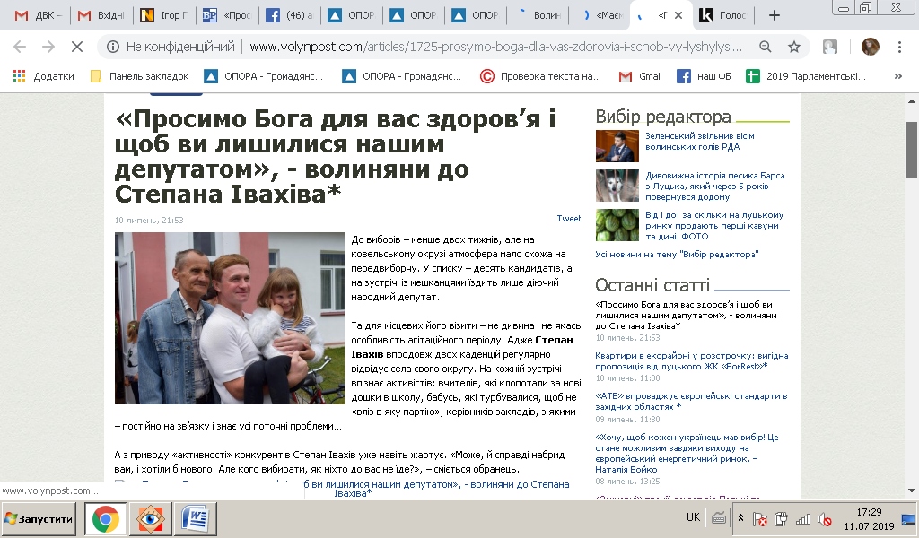Open sidebar link «Просимо Бога для вас здоров'я»
The height and width of the screenshot is (538, 919).
(686, 315)
